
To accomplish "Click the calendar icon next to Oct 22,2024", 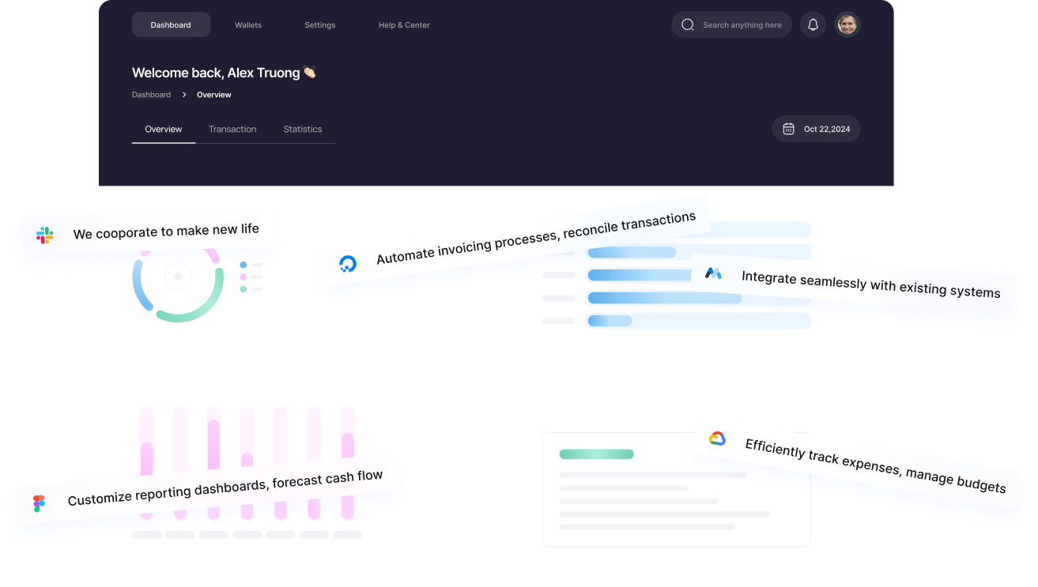I will [788, 128].
